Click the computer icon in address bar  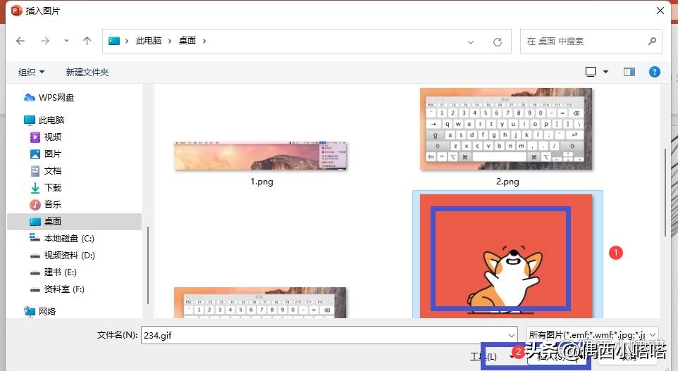[114, 41]
